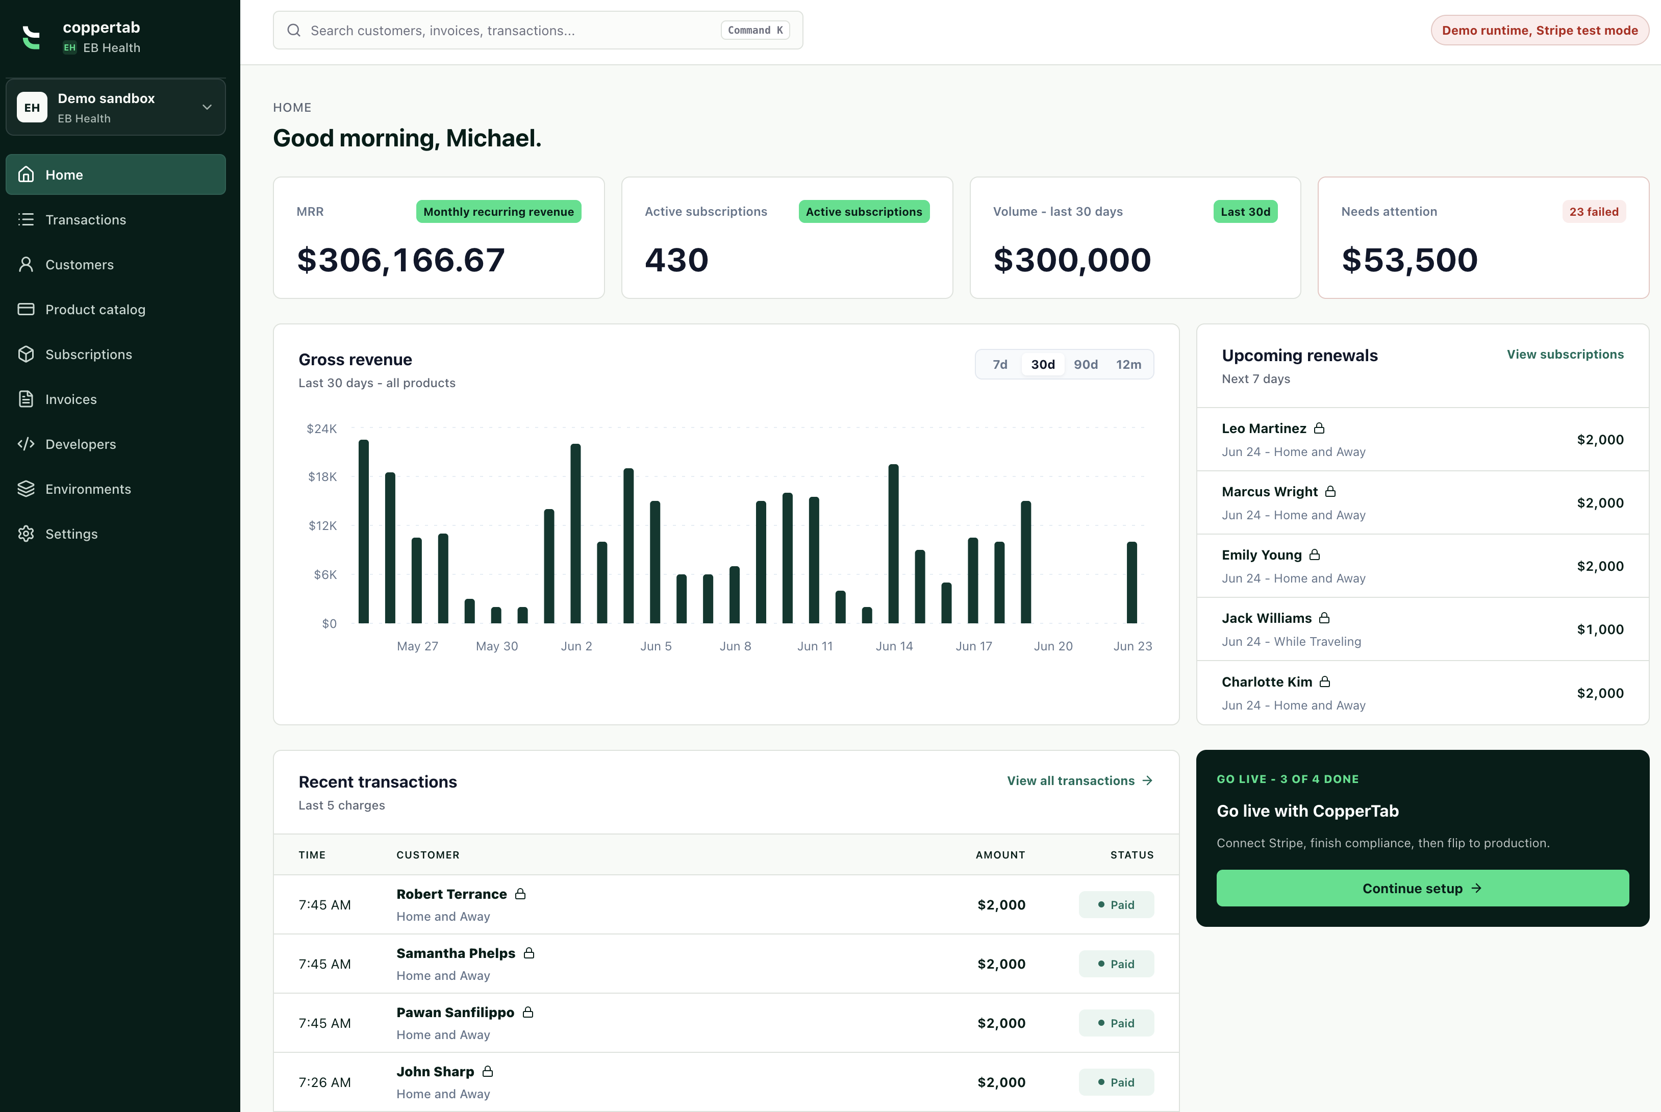
Task: Click Pawan Sanfilippo's Paid status badge
Action: click(1116, 1023)
